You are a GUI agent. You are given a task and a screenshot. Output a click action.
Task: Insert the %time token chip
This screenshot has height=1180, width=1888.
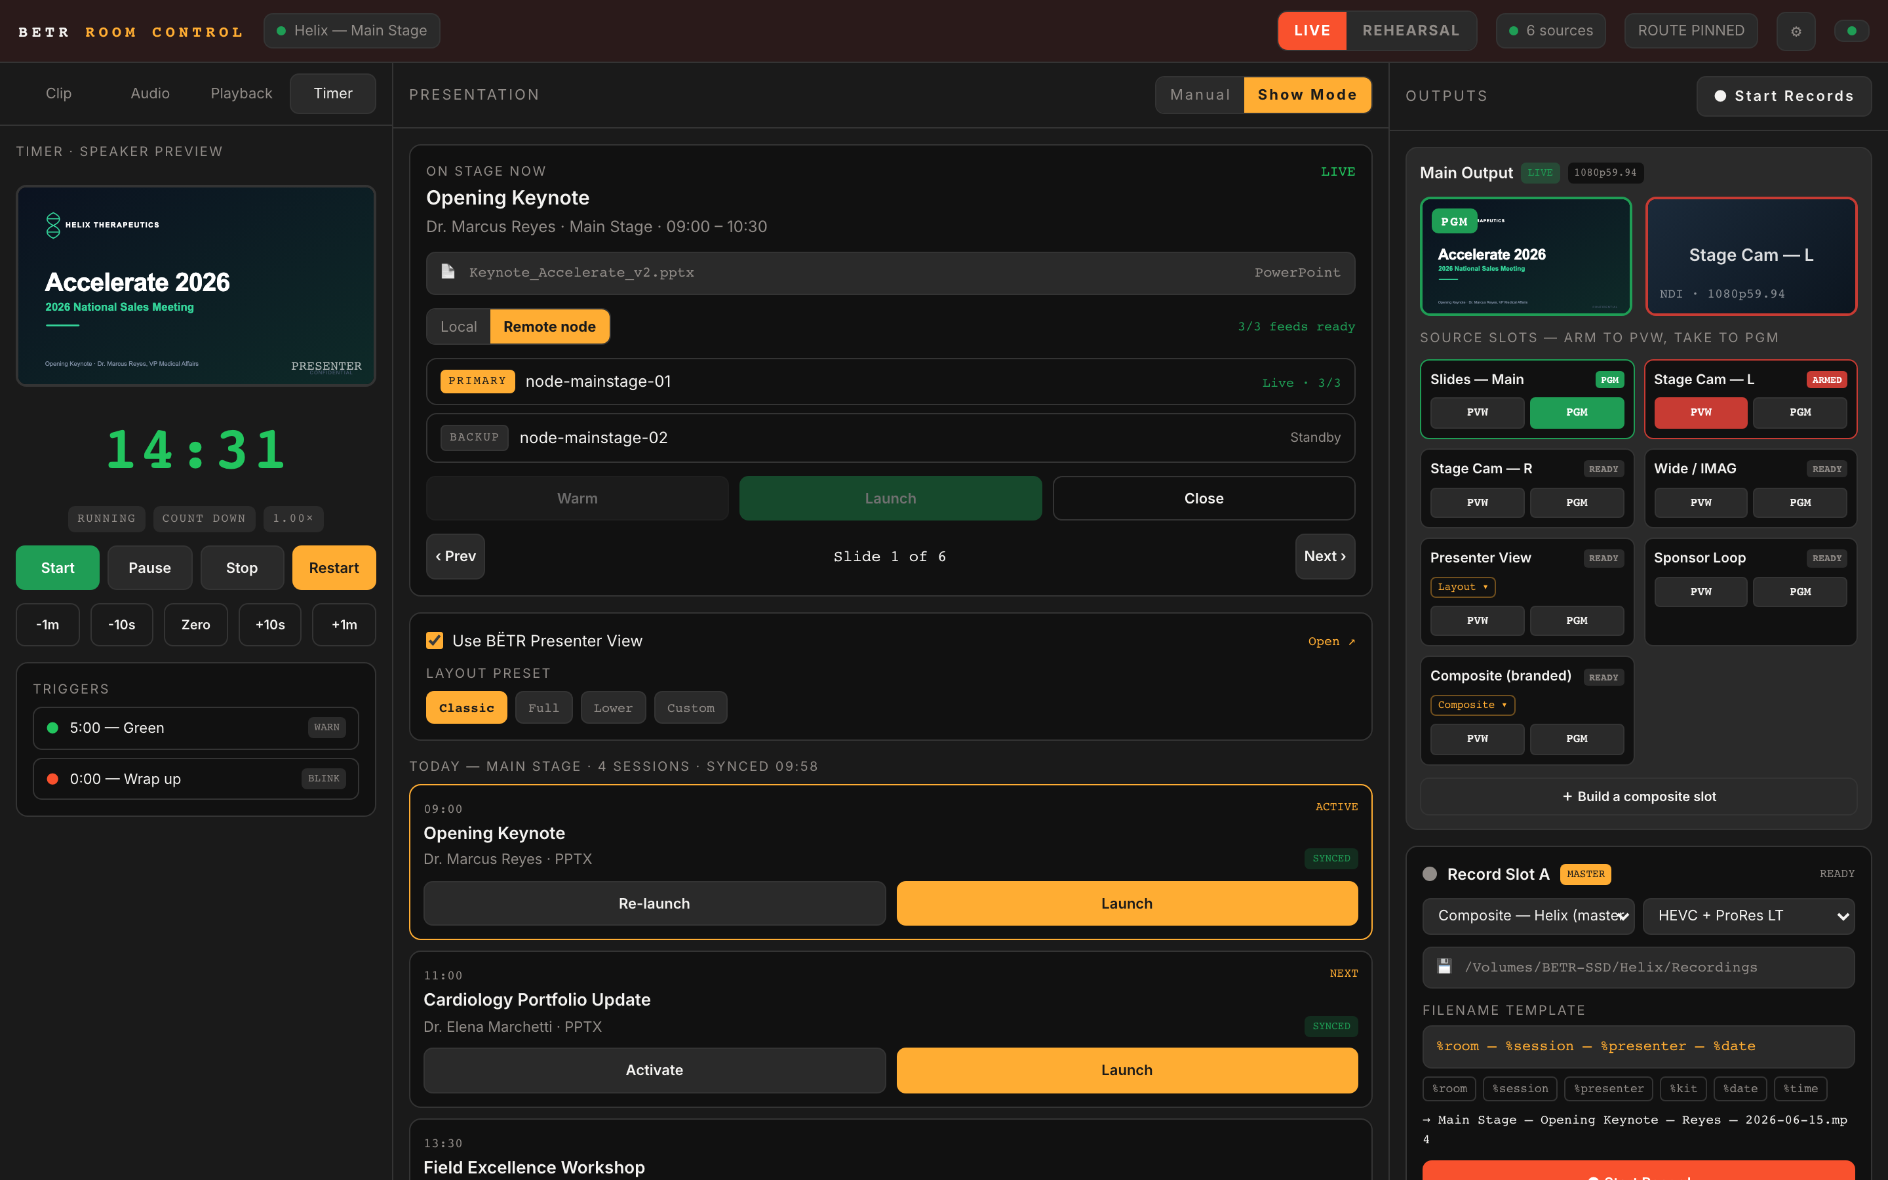tap(1800, 1089)
